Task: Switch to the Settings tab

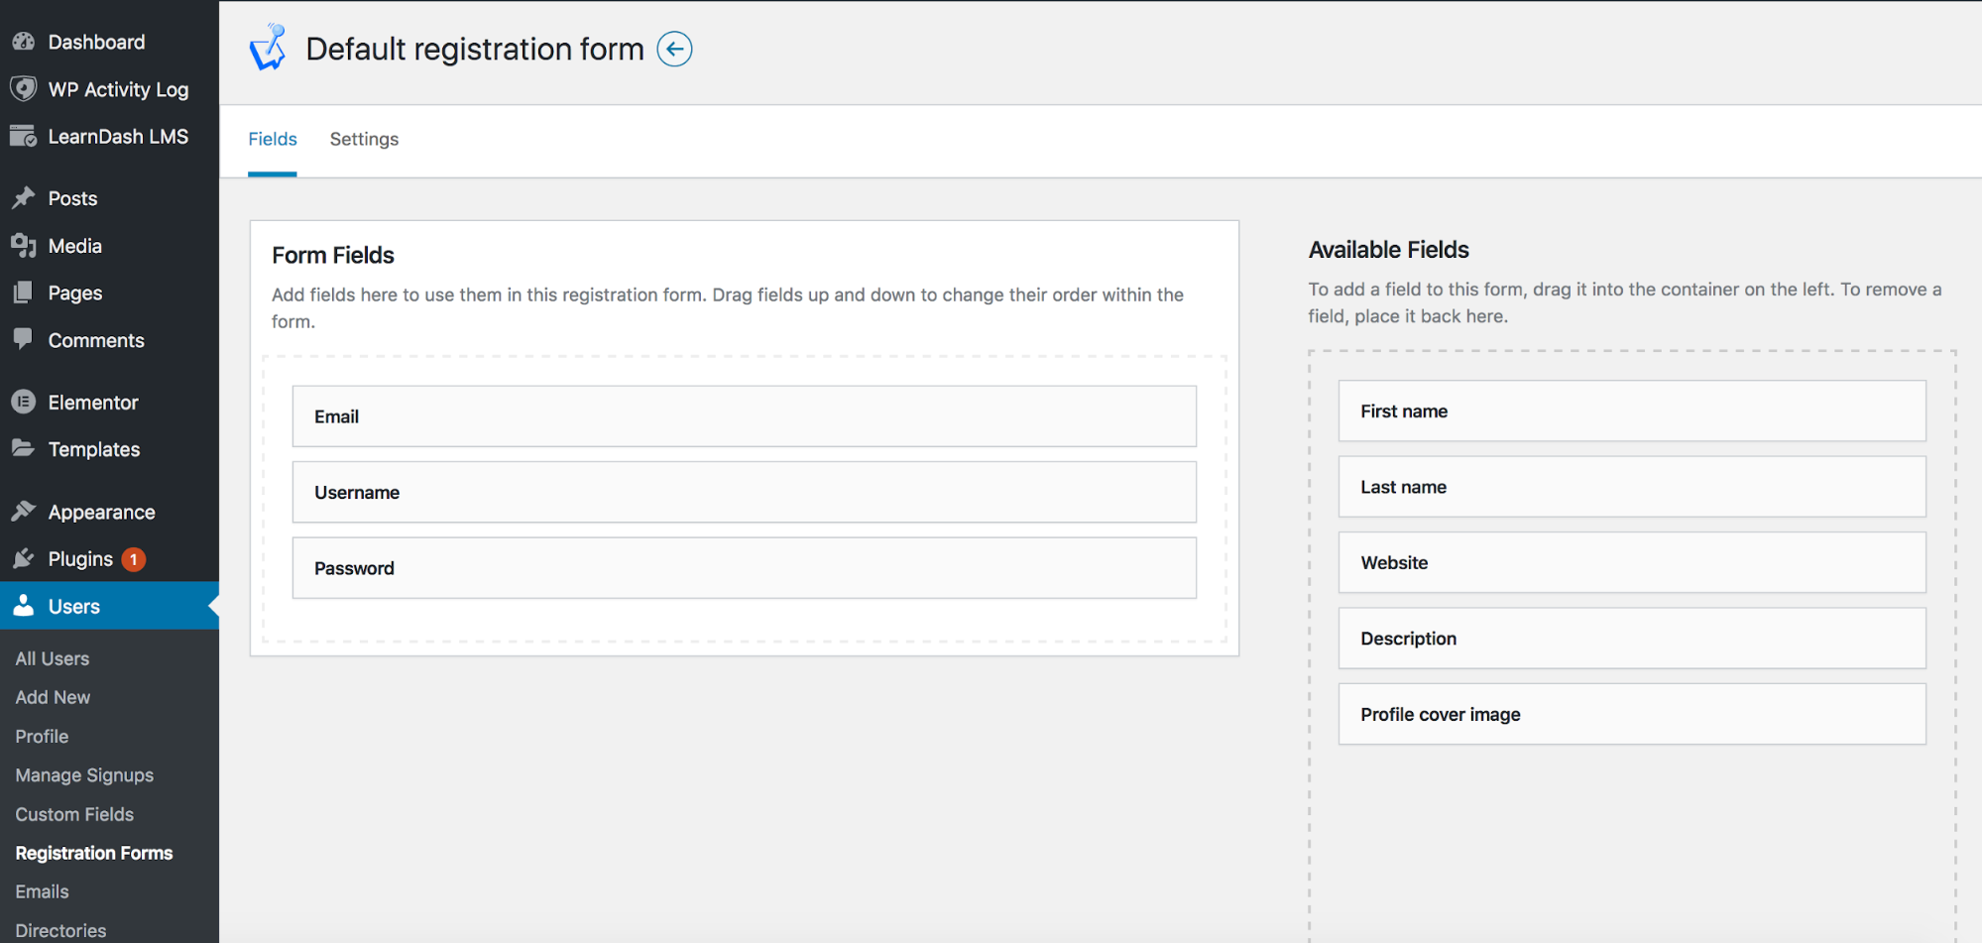Action: coord(364,140)
